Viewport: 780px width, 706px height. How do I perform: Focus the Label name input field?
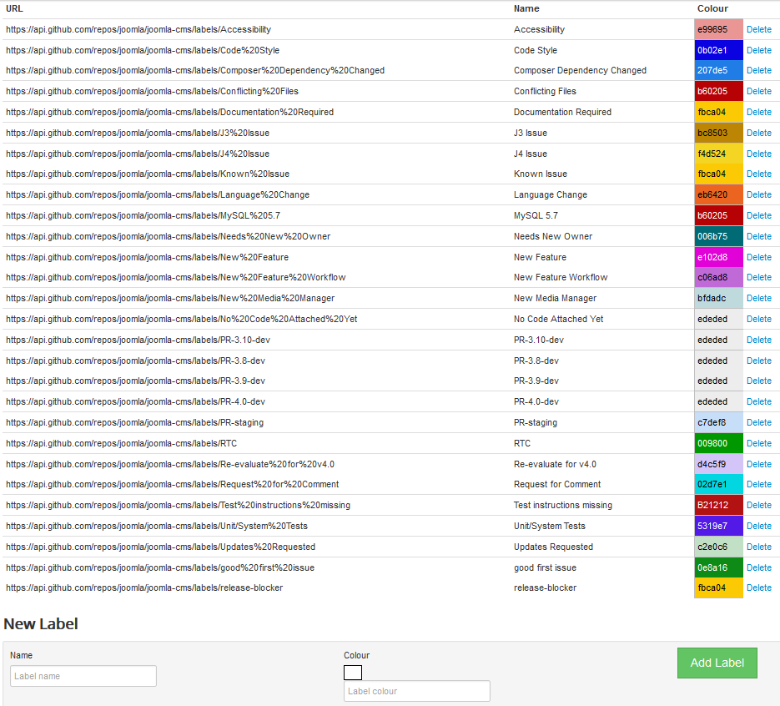[83, 676]
